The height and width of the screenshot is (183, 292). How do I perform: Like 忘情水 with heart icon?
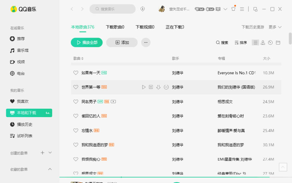click(76, 130)
